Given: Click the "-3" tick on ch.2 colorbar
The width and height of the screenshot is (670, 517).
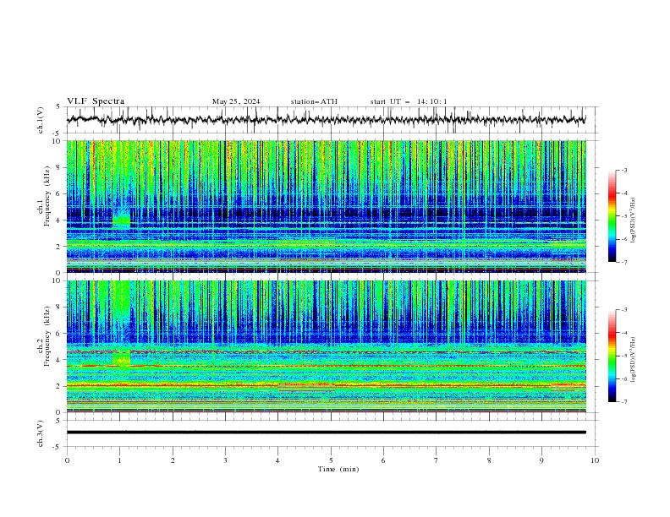Looking at the screenshot, I should point(624,310).
